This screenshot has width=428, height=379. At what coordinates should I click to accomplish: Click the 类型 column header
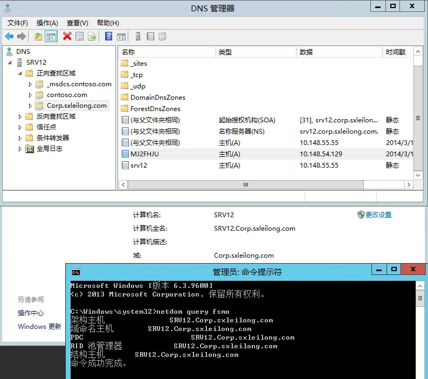[225, 52]
